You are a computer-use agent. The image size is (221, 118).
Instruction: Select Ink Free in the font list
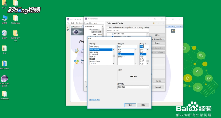click(x=93, y=64)
